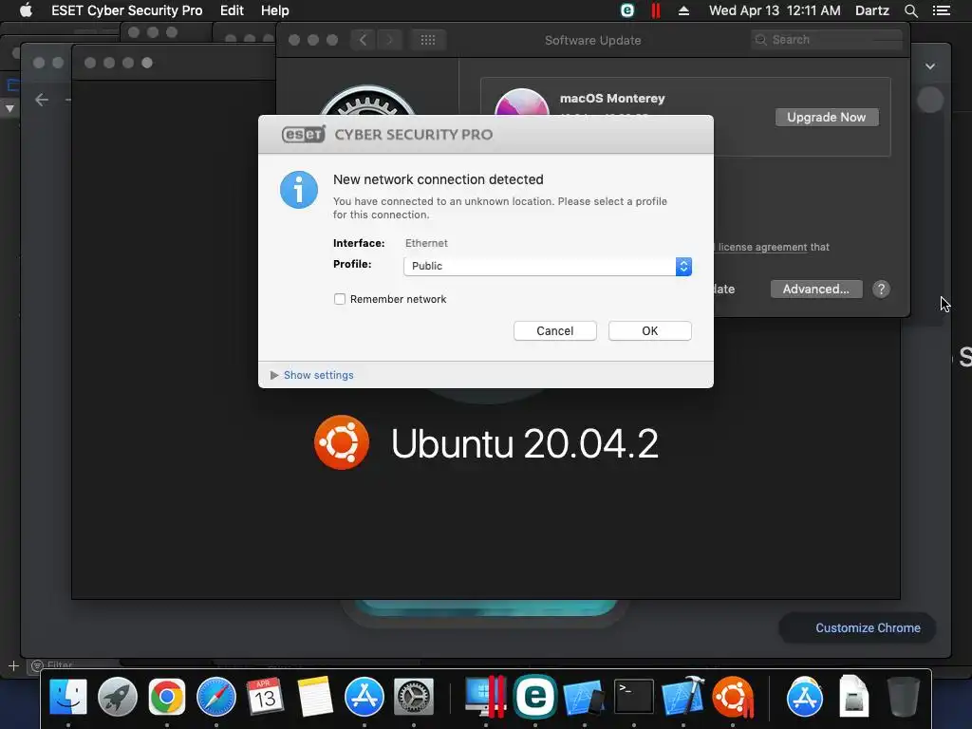Click the Parallels menu bar icon
Image resolution: width=972 pixels, height=729 pixels.
(655, 10)
